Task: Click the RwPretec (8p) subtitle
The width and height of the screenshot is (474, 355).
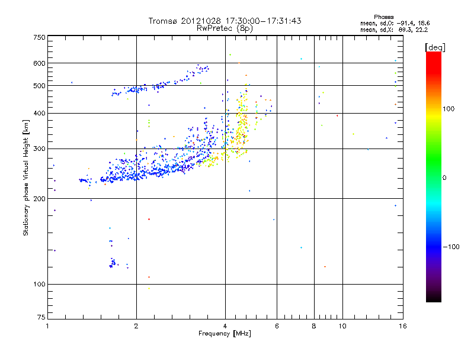Action: point(225,28)
